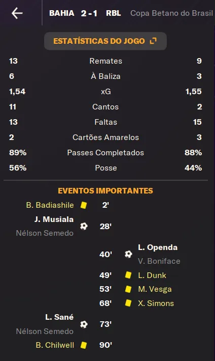Click L. Openda's goal ball icon
Screen dimensions: 215x361
pos(128,254)
